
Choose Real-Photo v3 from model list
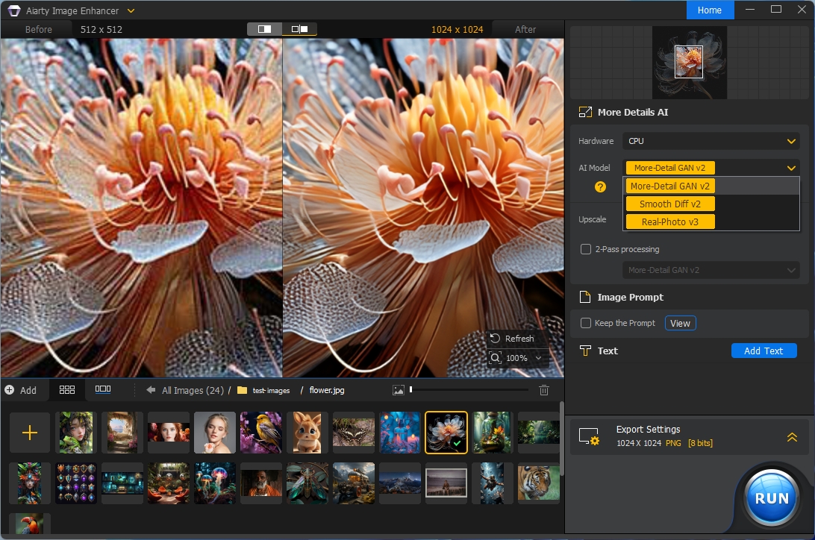tap(669, 222)
